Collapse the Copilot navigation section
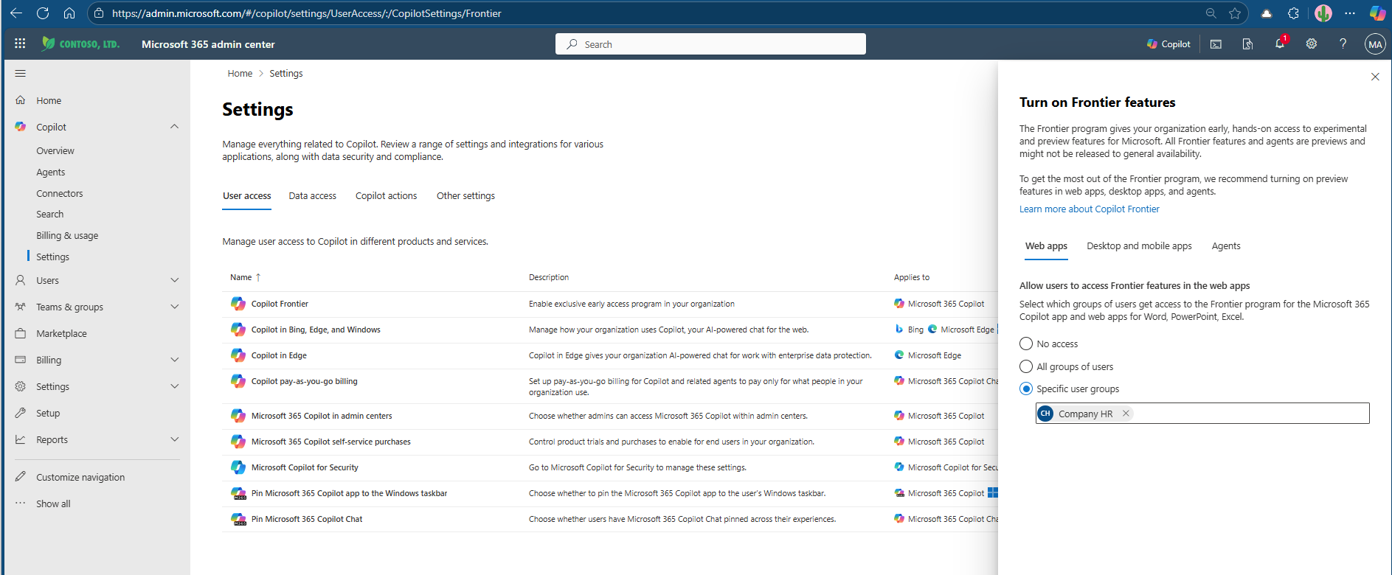Viewport: 1392px width, 575px height. coord(174,127)
